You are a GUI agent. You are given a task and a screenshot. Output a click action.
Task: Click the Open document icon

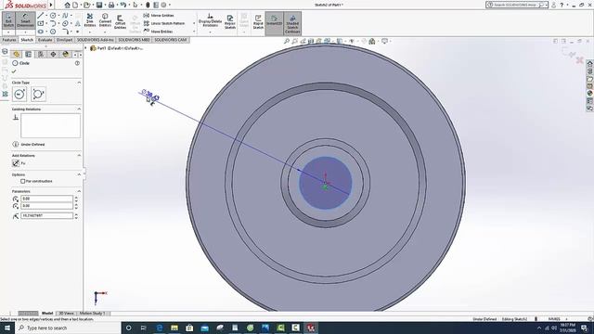point(86,5)
